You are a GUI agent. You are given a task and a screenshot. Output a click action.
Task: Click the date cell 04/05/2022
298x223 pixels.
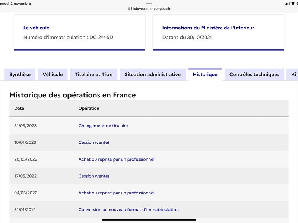click(26, 193)
